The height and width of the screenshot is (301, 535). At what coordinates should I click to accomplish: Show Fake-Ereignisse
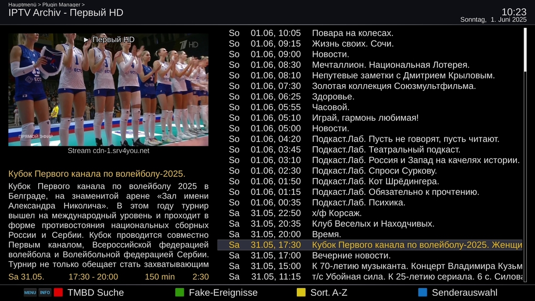click(x=223, y=293)
